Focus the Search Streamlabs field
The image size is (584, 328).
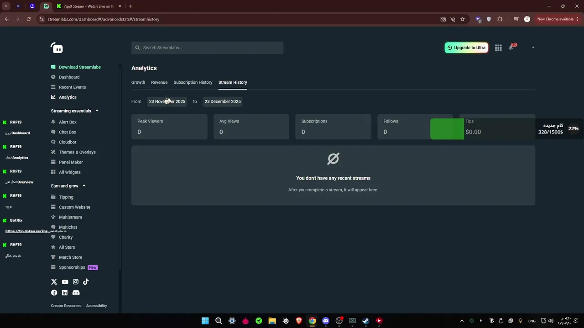[208, 48]
